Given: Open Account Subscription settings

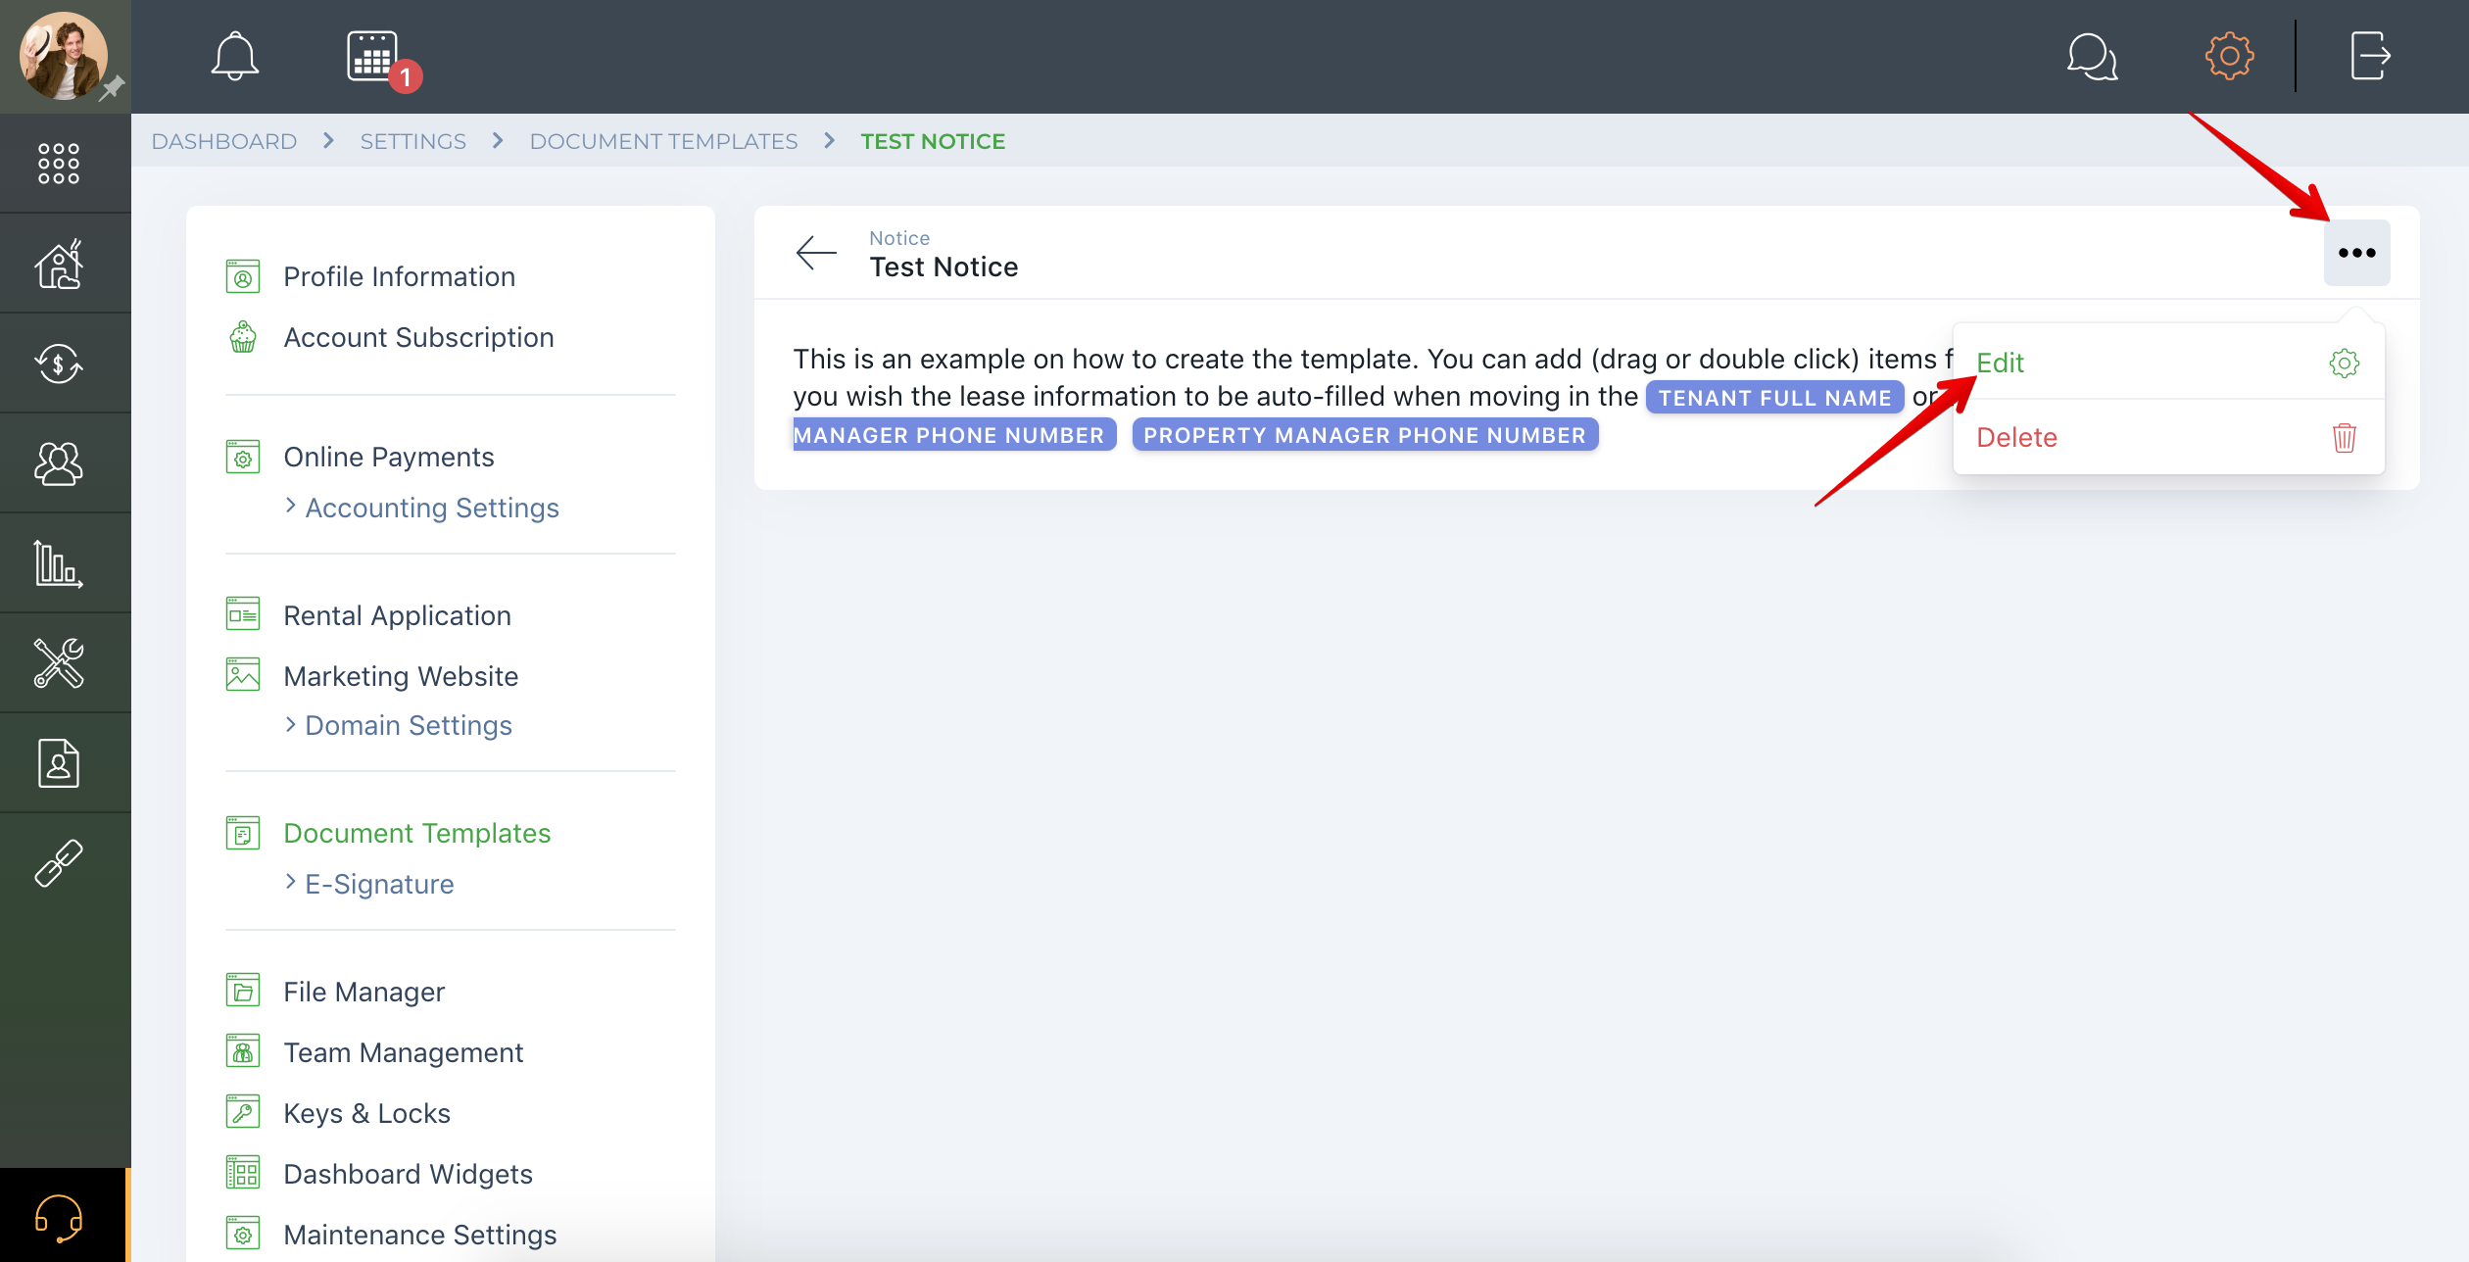Looking at the screenshot, I should pyautogui.click(x=418, y=337).
